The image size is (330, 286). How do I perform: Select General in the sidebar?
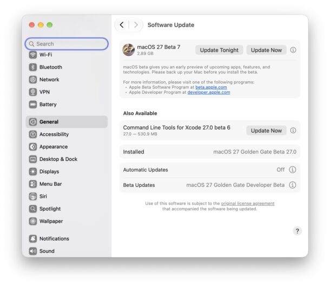(x=67, y=122)
